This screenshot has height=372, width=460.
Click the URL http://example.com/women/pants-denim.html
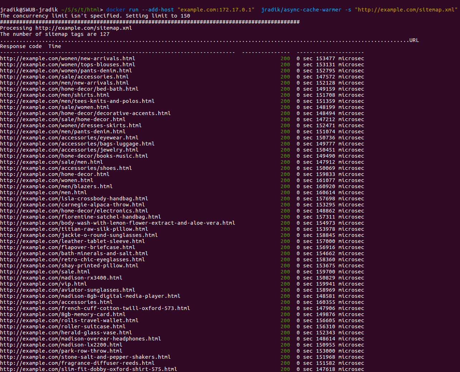[66, 71]
